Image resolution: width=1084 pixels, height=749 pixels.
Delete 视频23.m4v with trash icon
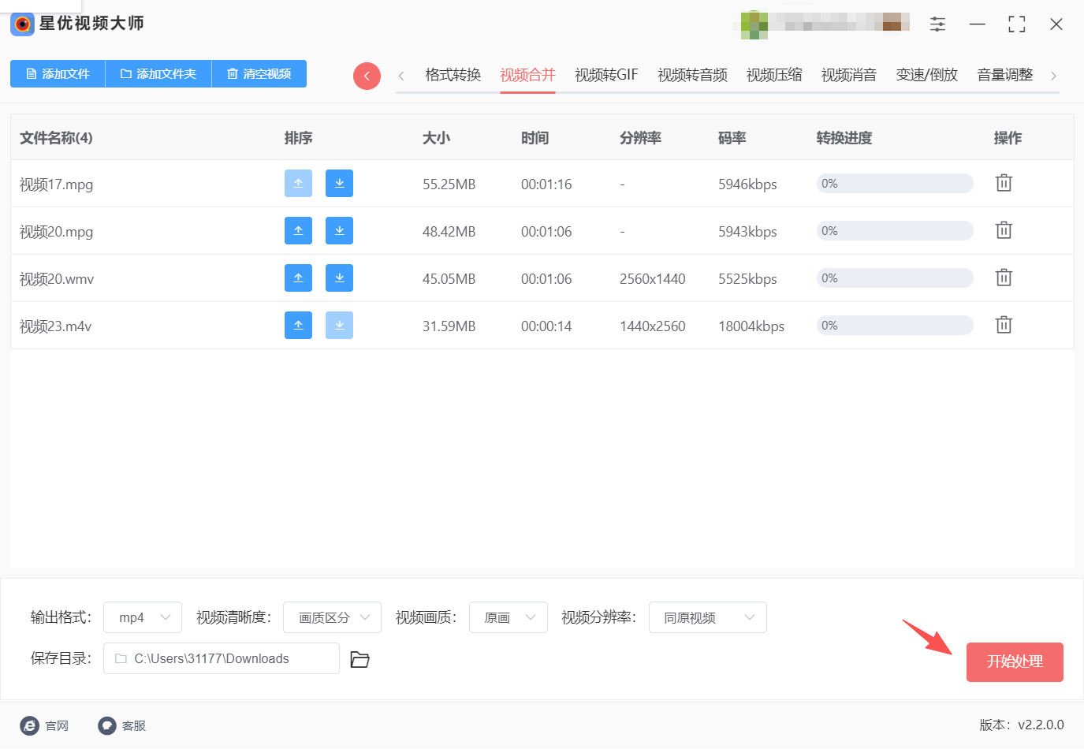pos(1004,325)
